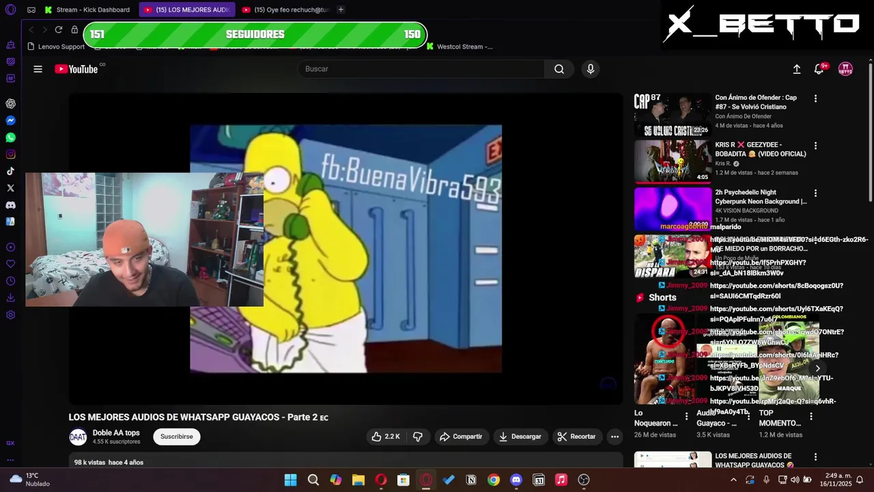874x492 pixels.
Task: Show hidden system tray icons chevron
Action: click(733, 480)
